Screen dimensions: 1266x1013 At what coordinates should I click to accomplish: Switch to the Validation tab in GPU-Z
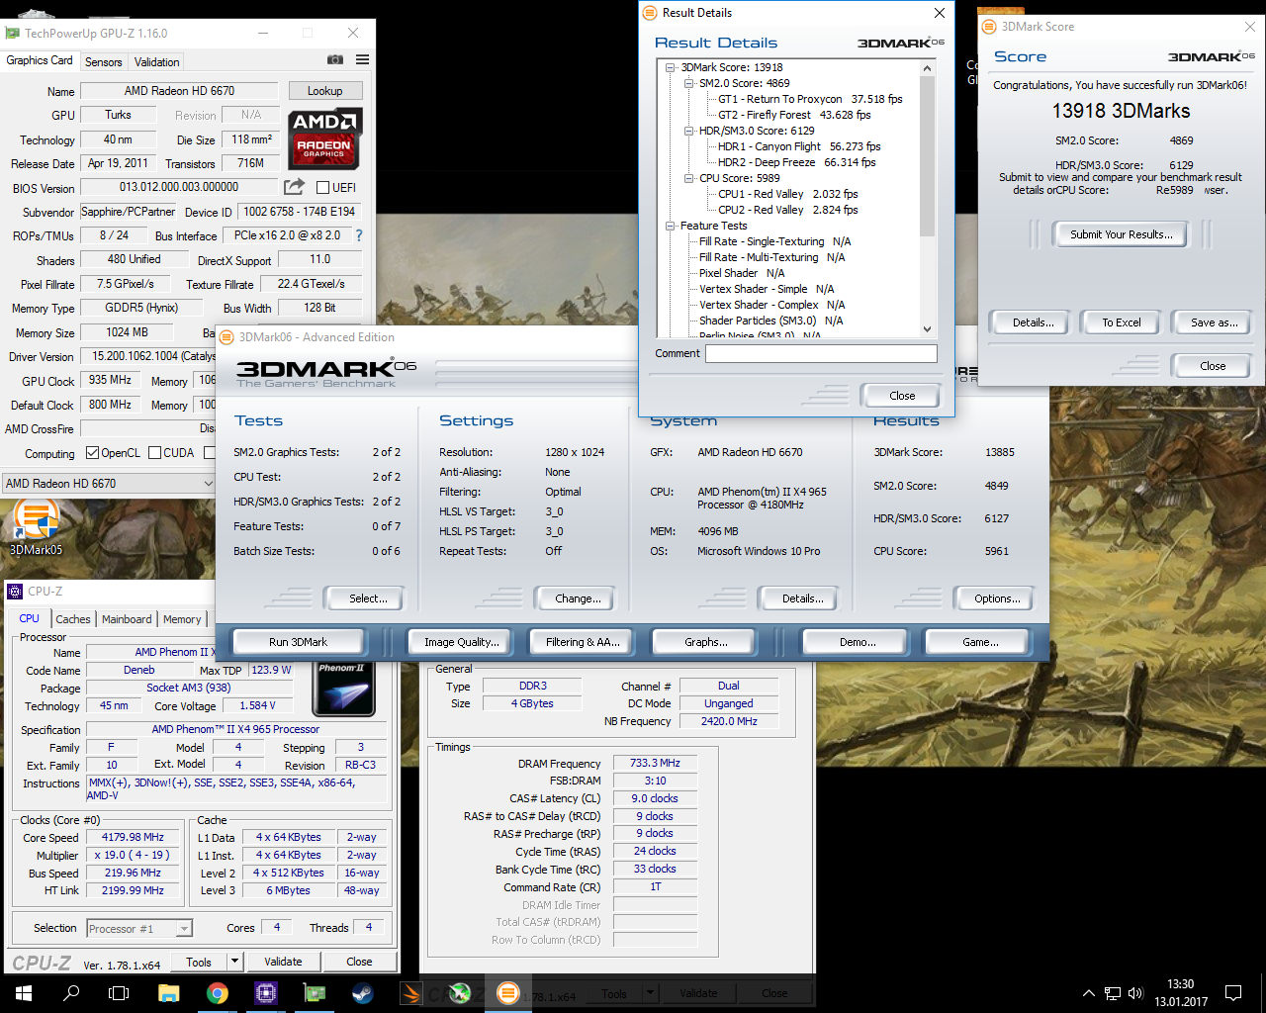click(x=156, y=61)
